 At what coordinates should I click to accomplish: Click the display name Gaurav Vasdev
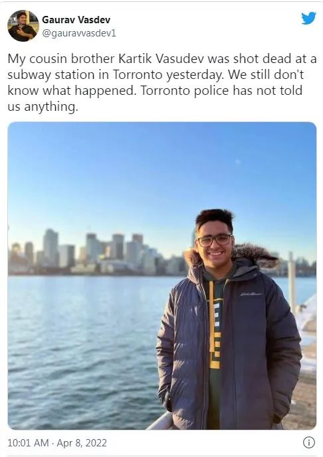pyautogui.click(x=76, y=20)
